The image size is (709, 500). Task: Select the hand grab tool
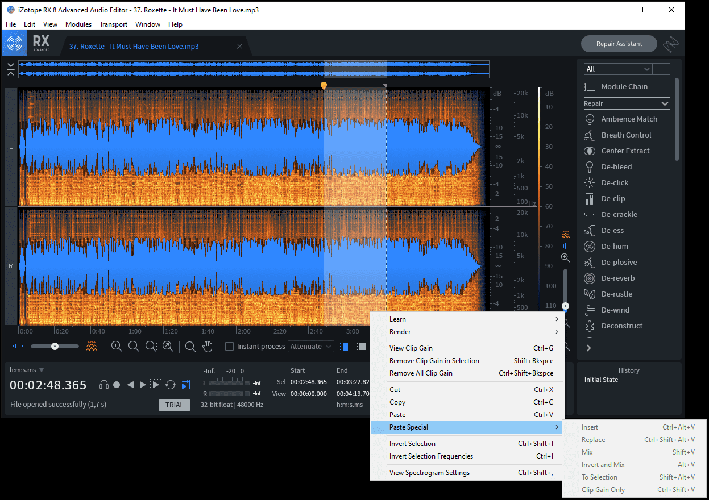[208, 346]
